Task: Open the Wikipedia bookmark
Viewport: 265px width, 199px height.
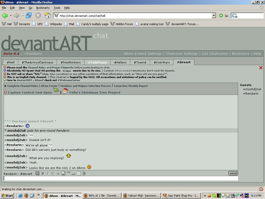Action: 53,24
